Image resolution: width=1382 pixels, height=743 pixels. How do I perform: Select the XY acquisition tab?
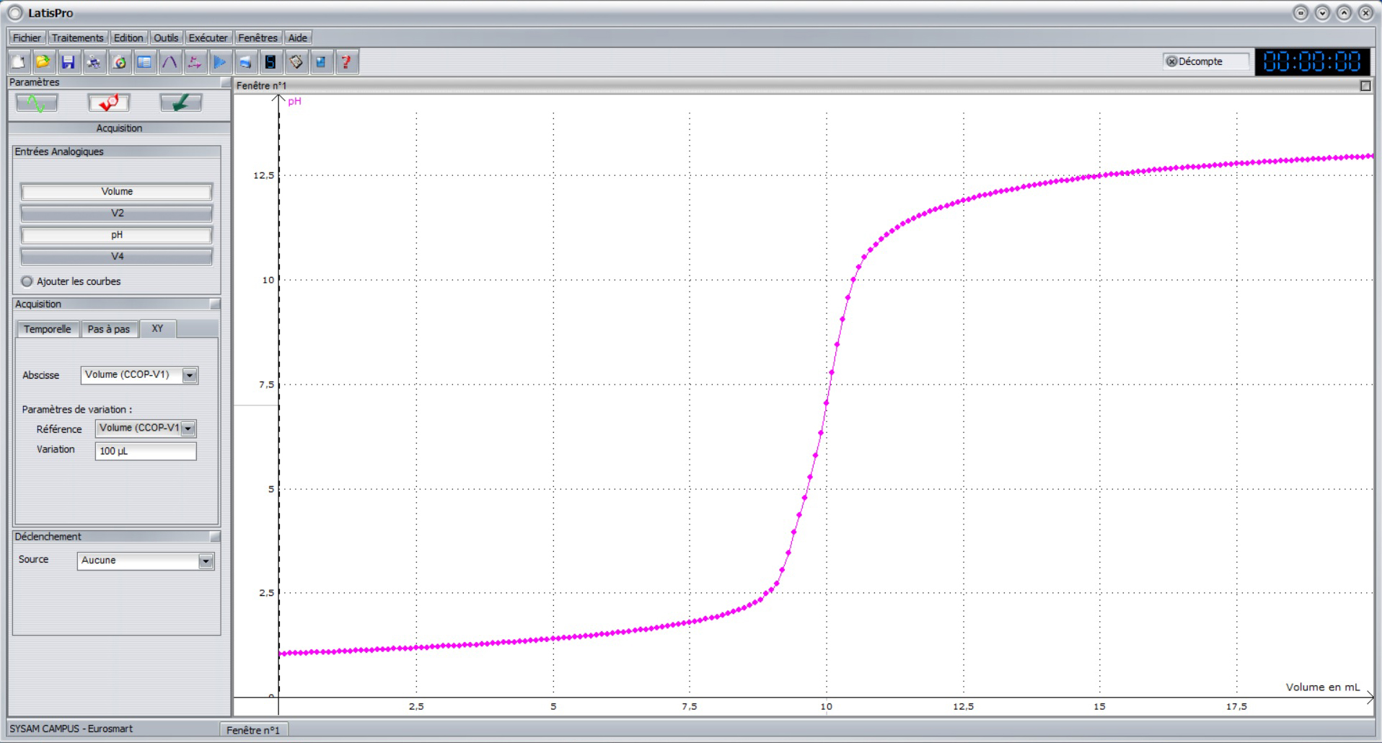(x=157, y=328)
